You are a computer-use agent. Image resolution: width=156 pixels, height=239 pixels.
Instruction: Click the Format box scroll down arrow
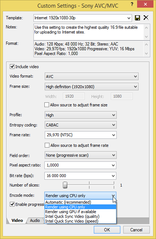coord(147,54)
